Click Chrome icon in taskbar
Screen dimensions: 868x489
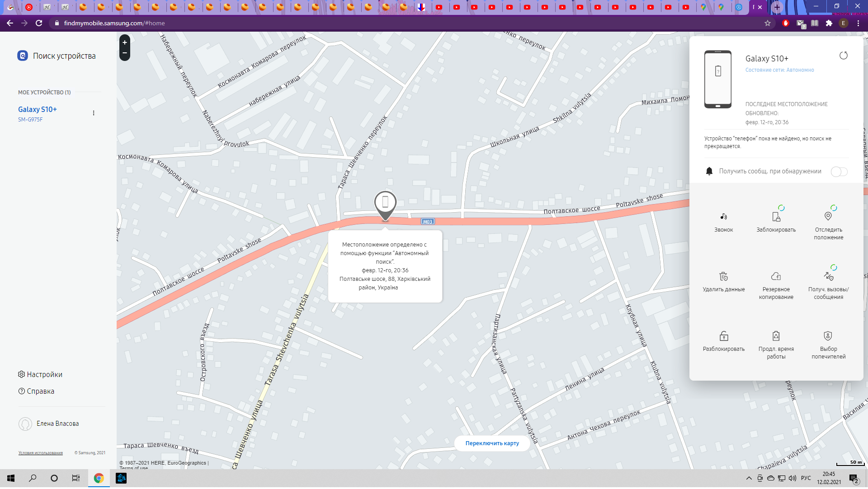(99, 478)
